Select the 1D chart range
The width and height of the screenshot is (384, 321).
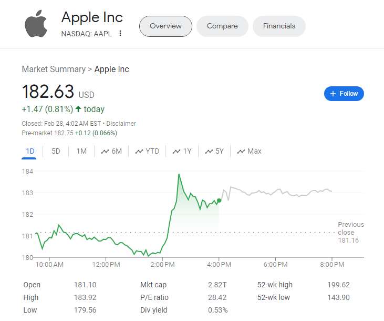30,152
